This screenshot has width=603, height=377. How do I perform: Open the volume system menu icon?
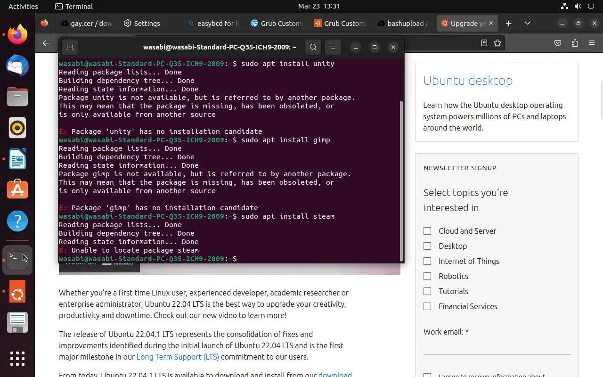pos(578,6)
